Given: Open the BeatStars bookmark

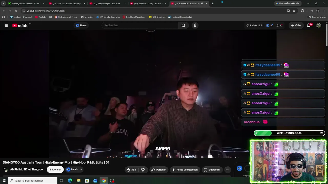Looking at the screenshot, I should click(x=134, y=17).
